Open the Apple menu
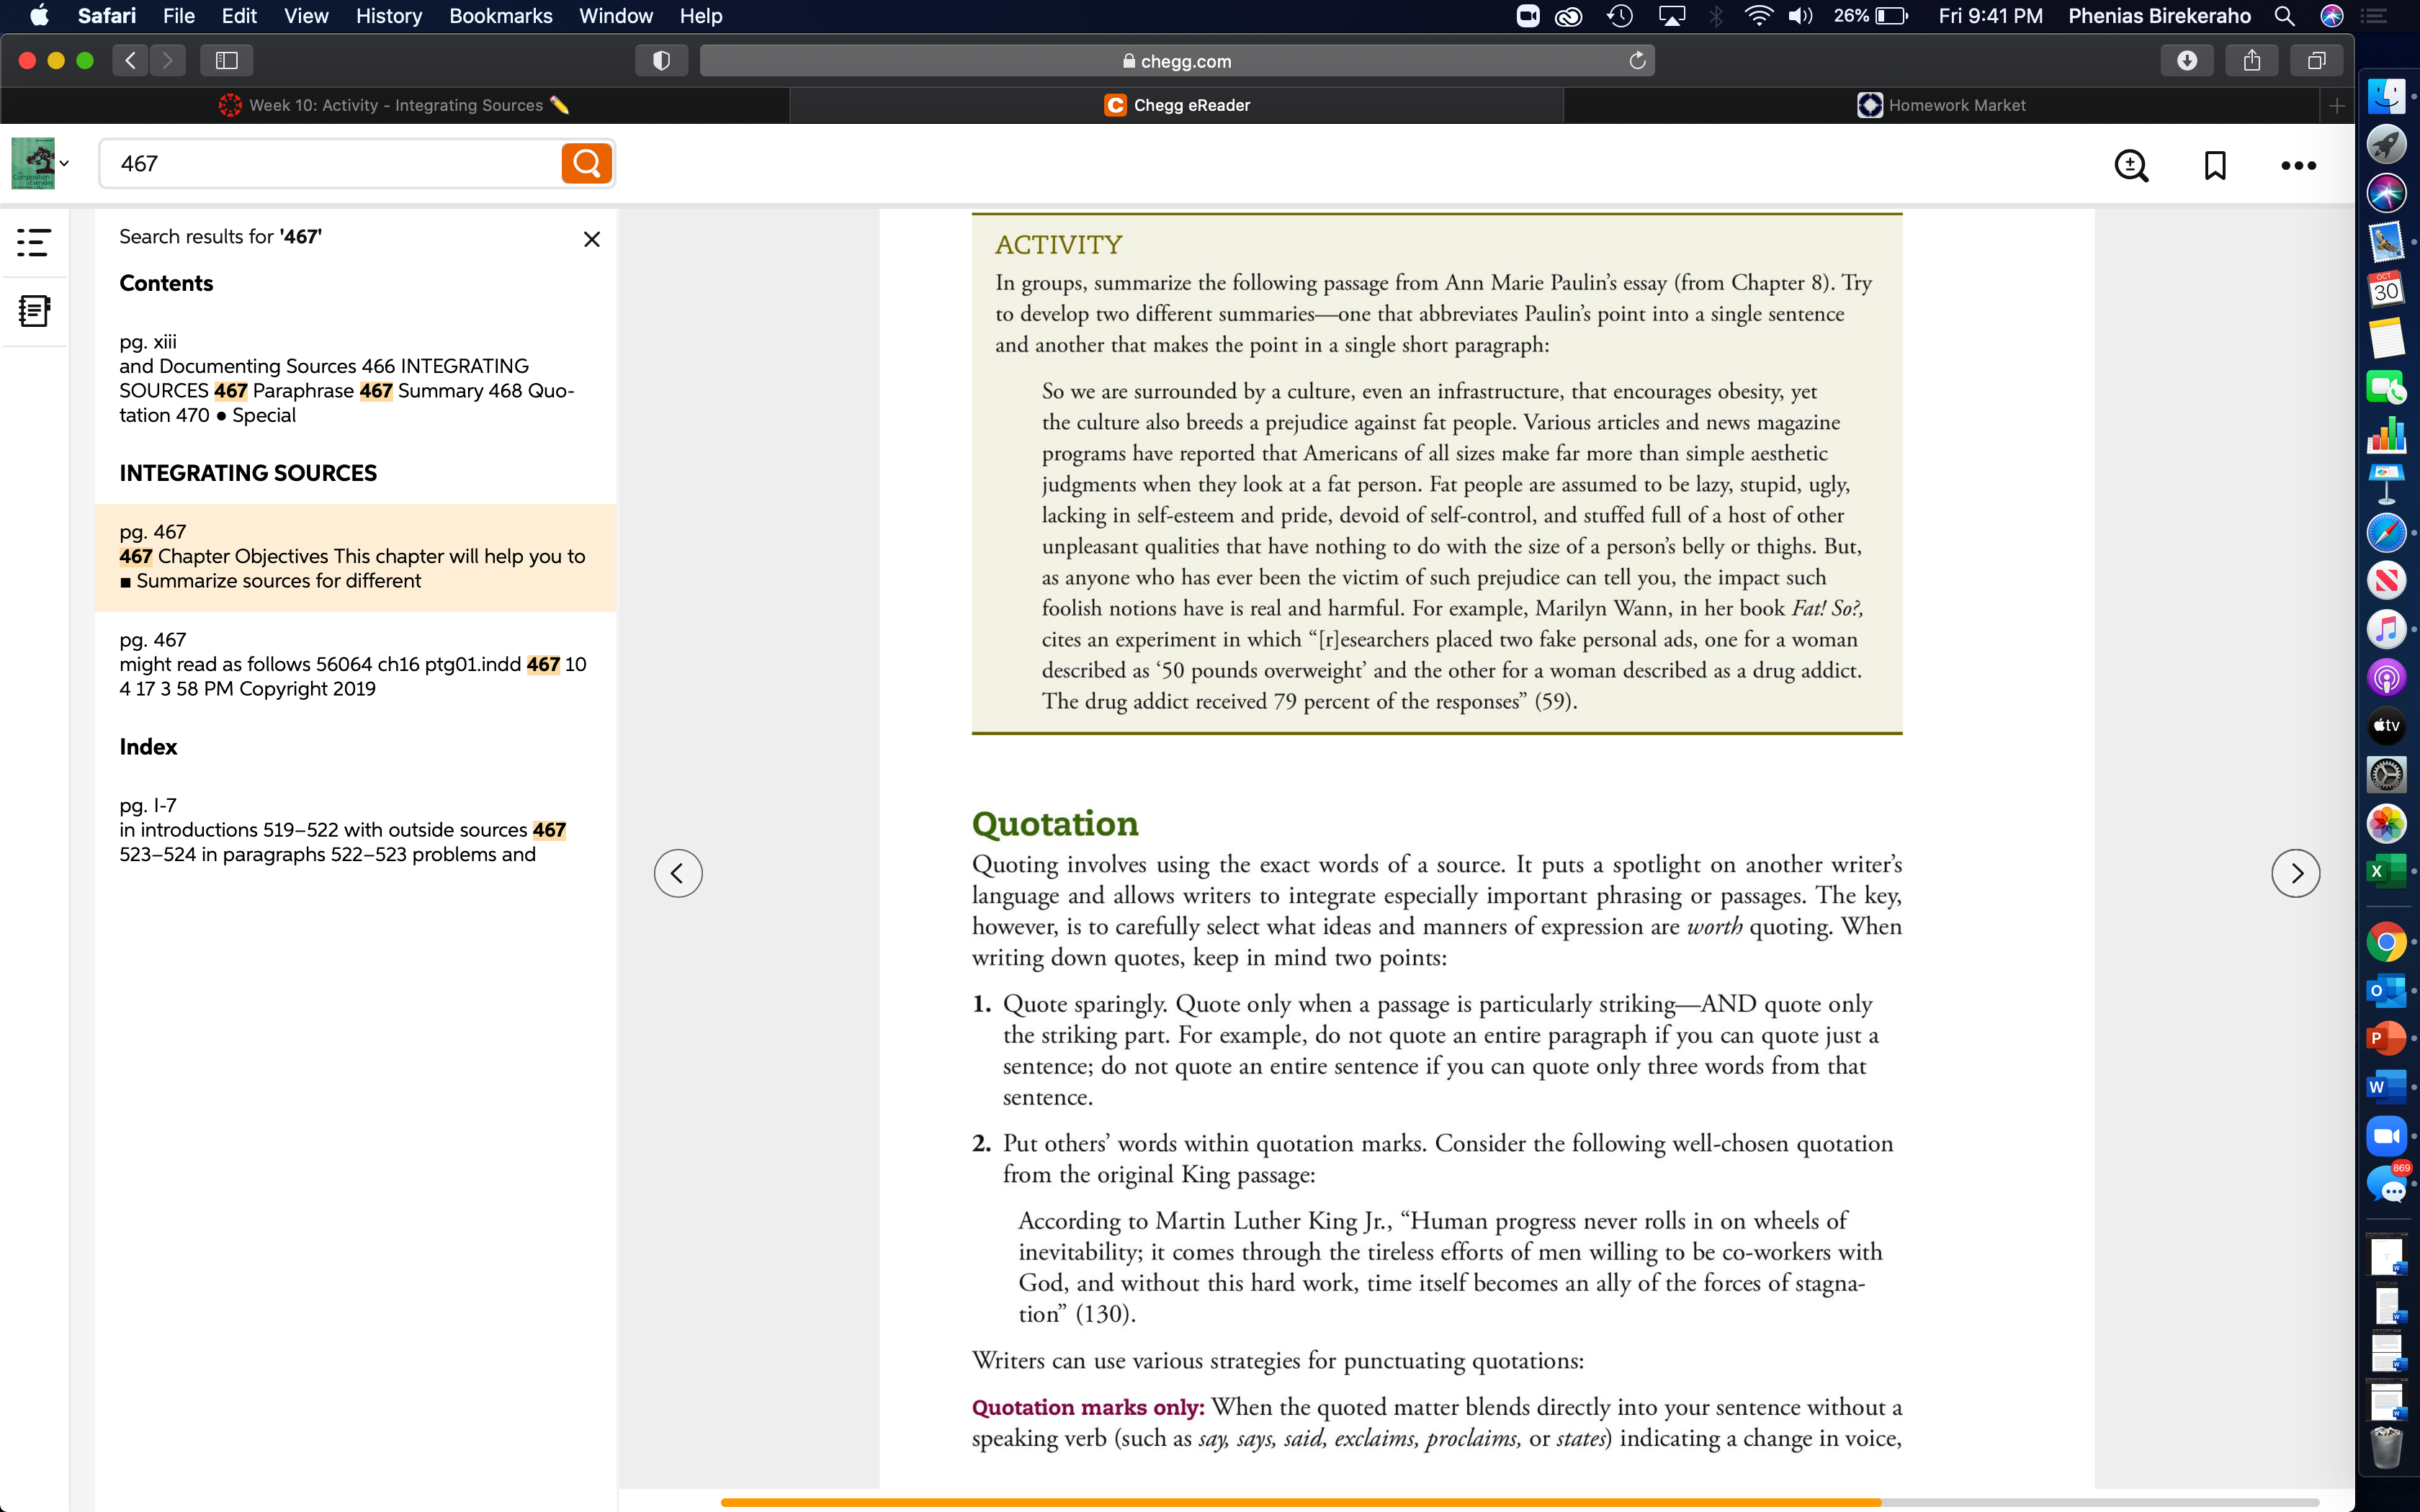Viewport: 2420px width, 1512px height. [39, 16]
